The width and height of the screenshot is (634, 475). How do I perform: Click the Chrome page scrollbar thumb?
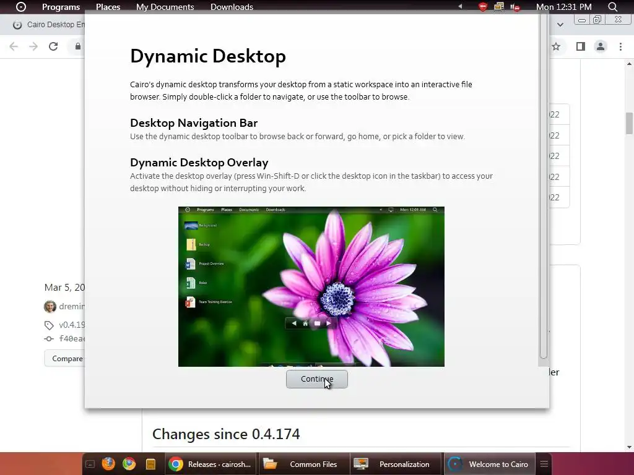point(629,123)
